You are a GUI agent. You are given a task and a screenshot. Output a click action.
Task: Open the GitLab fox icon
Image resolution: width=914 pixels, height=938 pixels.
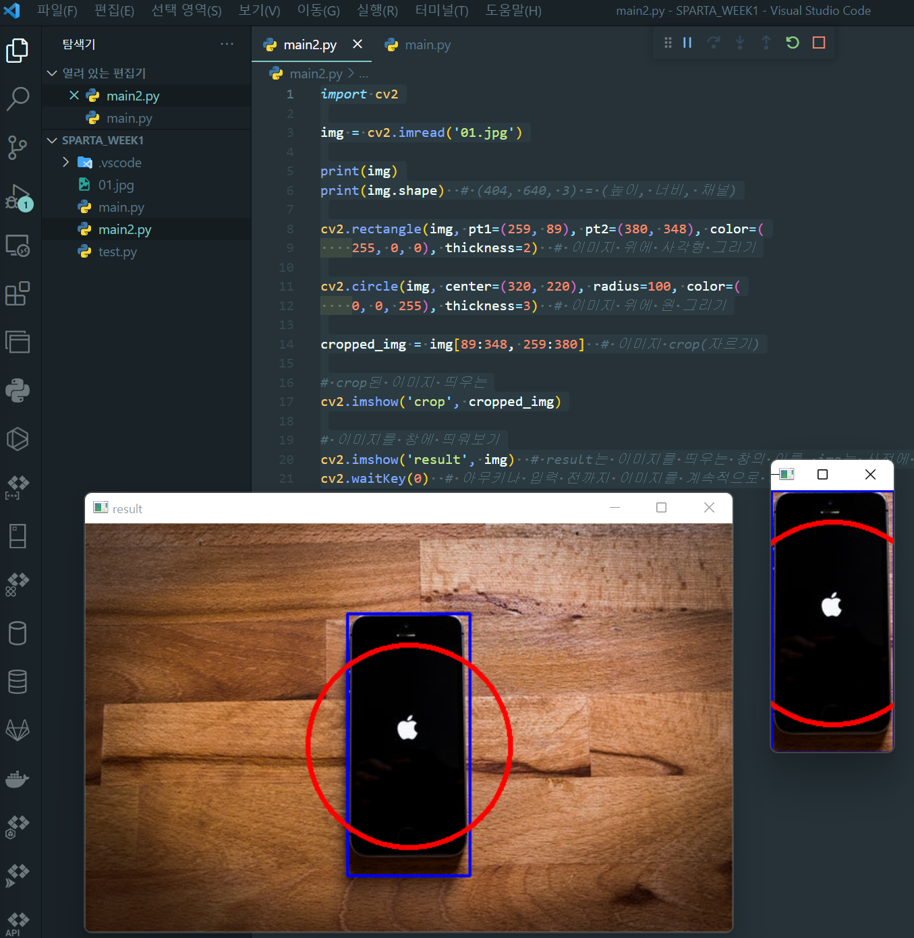[x=18, y=730]
